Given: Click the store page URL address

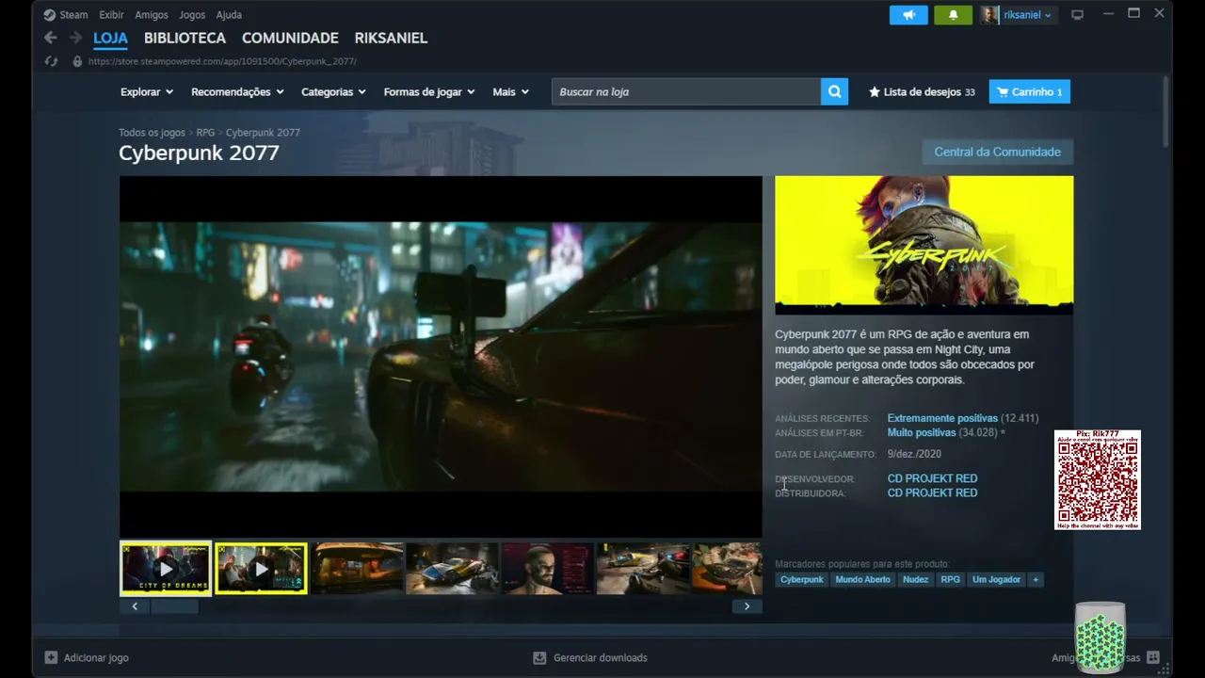Looking at the screenshot, I should [x=222, y=61].
